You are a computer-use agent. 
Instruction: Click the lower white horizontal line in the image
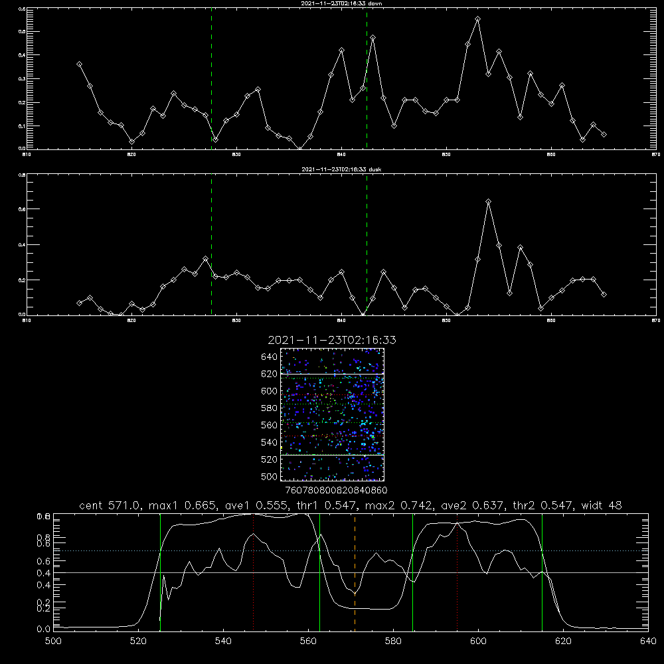tap(333, 455)
